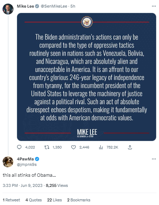This screenshot has width=159, height=205.
Task: Retweet Mike Lee's tweet via retweet icon
Action: tap(47, 147)
